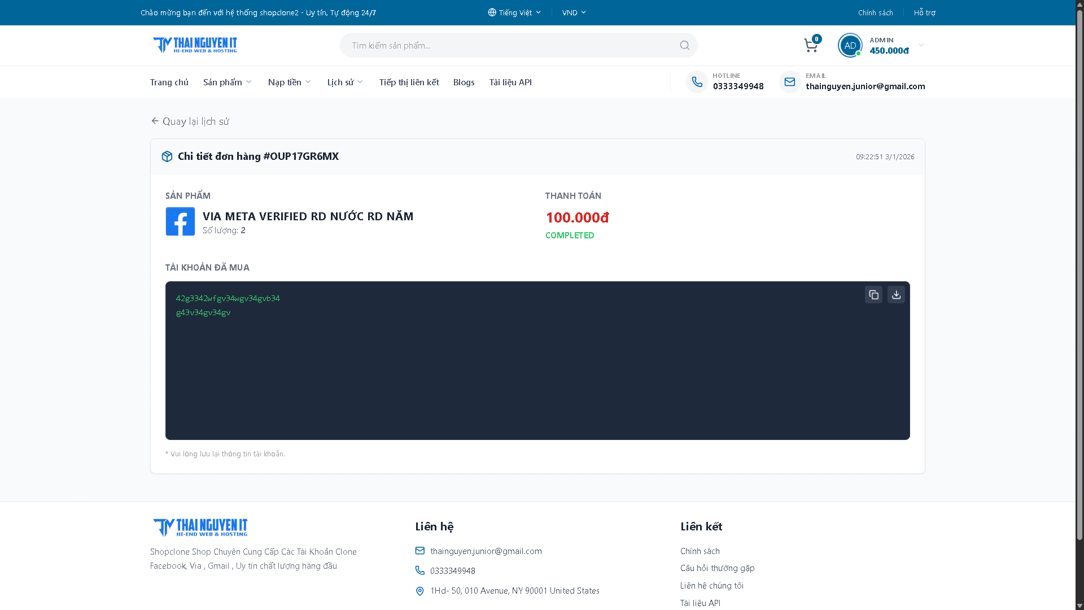Open Liên hệ chúng tôi link
Image resolution: width=1084 pixels, height=610 pixels.
(x=712, y=586)
